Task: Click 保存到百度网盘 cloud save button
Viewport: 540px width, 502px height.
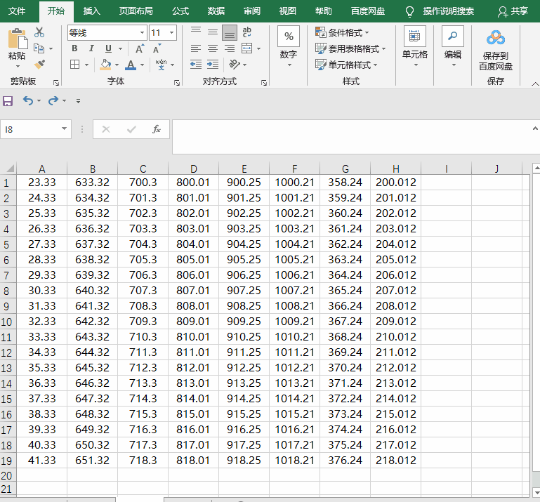Action: (496, 50)
